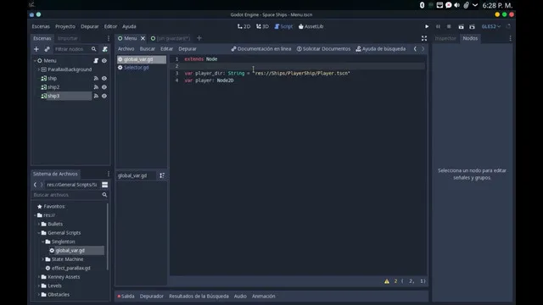The width and height of the screenshot is (543, 305).
Task: Switch to Script workspace
Action: (x=283, y=26)
